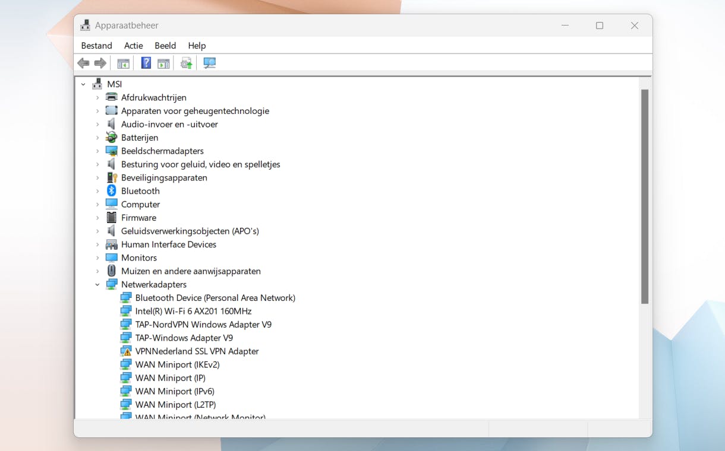This screenshot has height=451, width=725.
Task: Expand Muizen en andere aanwijsapparaten
Action: (97, 271)
